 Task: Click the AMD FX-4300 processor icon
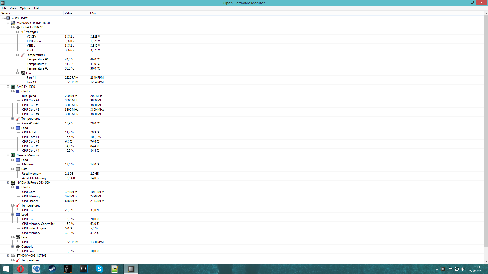pyautogui.click(x=13, y=87)
